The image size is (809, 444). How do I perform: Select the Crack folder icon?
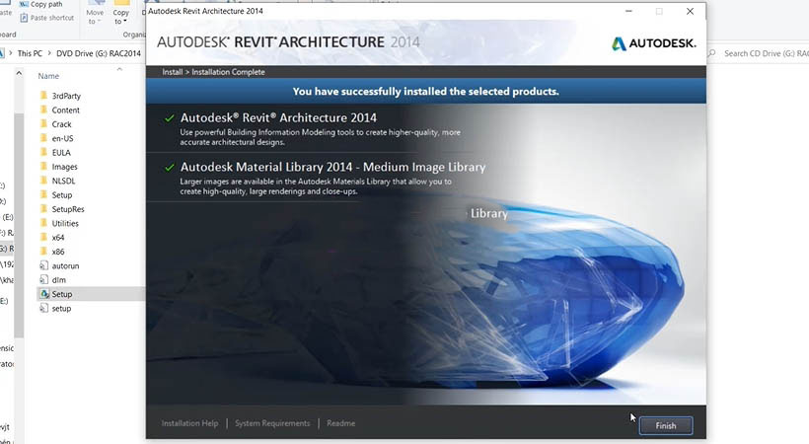43,124
